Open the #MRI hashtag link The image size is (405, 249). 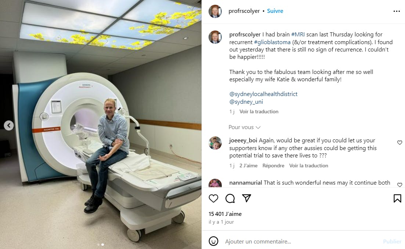(298, 35)
